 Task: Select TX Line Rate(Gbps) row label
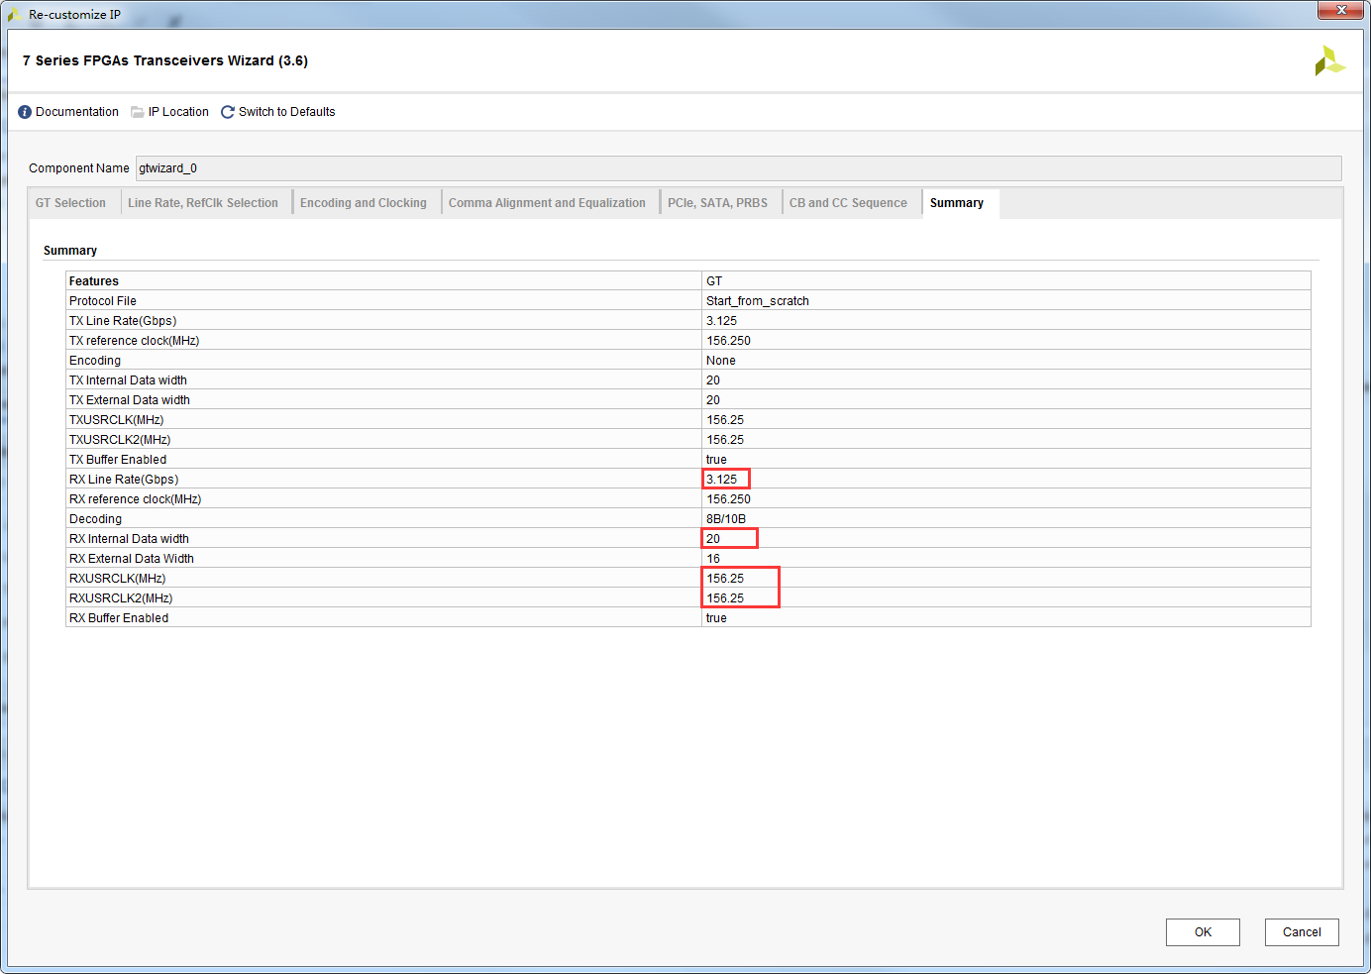click(123, 321)
